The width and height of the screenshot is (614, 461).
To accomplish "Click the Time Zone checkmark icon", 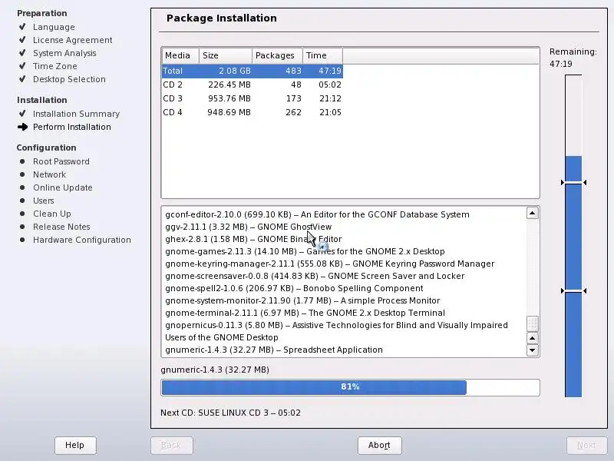I will tap(22, 65).
